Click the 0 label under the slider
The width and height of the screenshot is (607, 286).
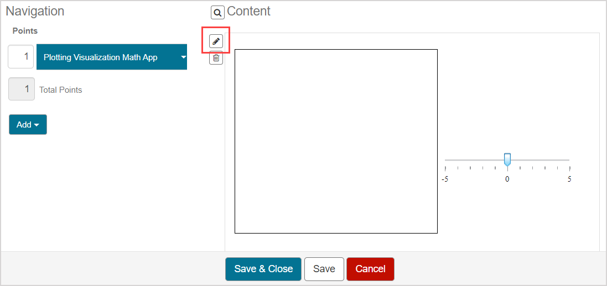(507, 179)
